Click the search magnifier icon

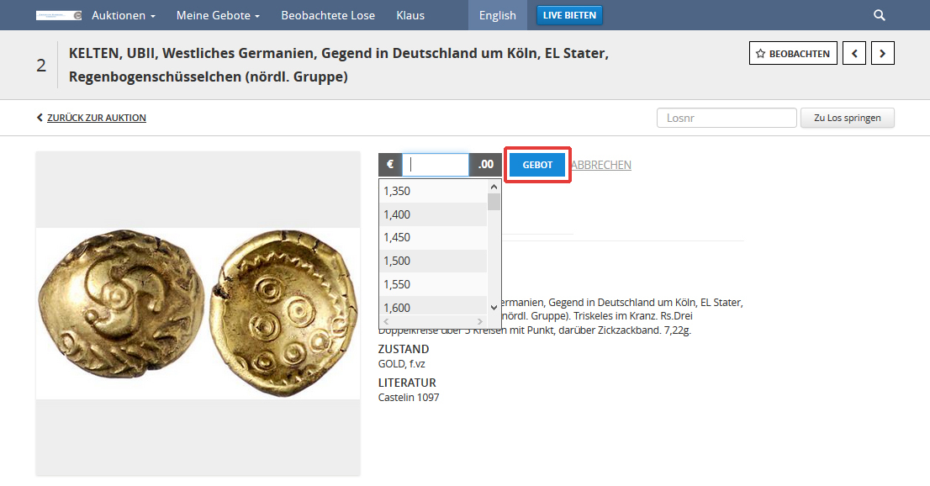click(879, 15)
